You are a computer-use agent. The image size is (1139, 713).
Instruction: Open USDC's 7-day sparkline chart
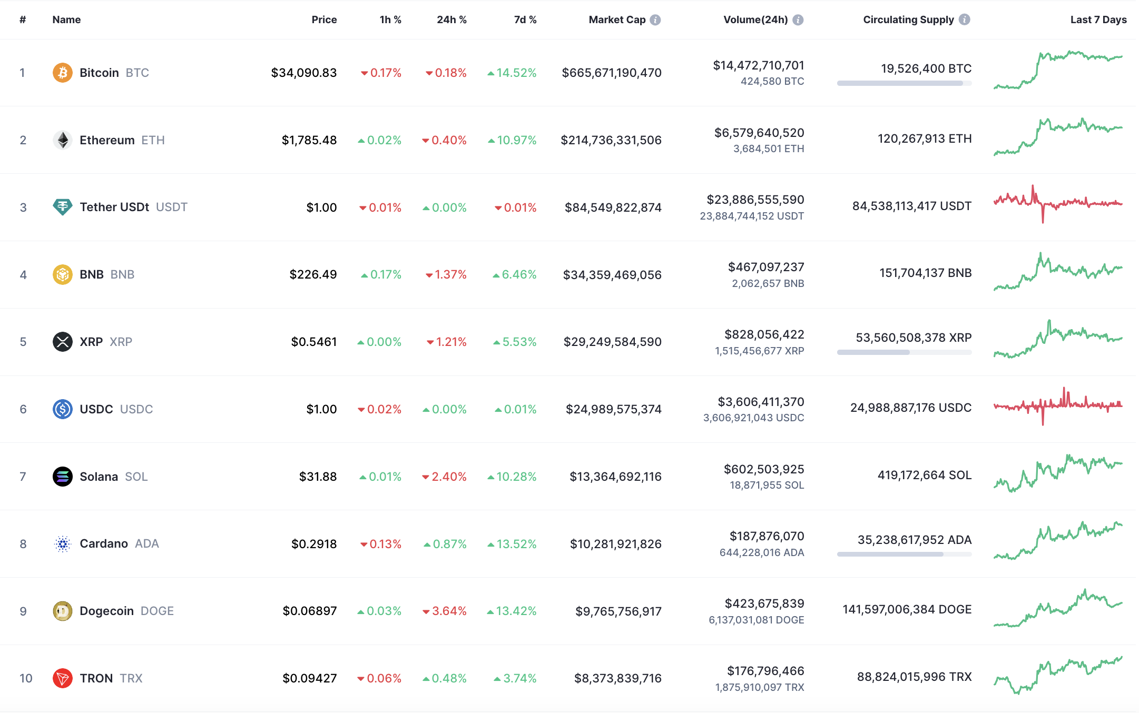[1058, 406]
